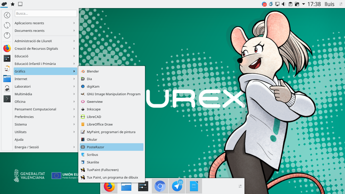The height and width of the screenshot is (194, 345).
Task: Start Inkscape from the graphics list
Action: click(x=93, y=109)
